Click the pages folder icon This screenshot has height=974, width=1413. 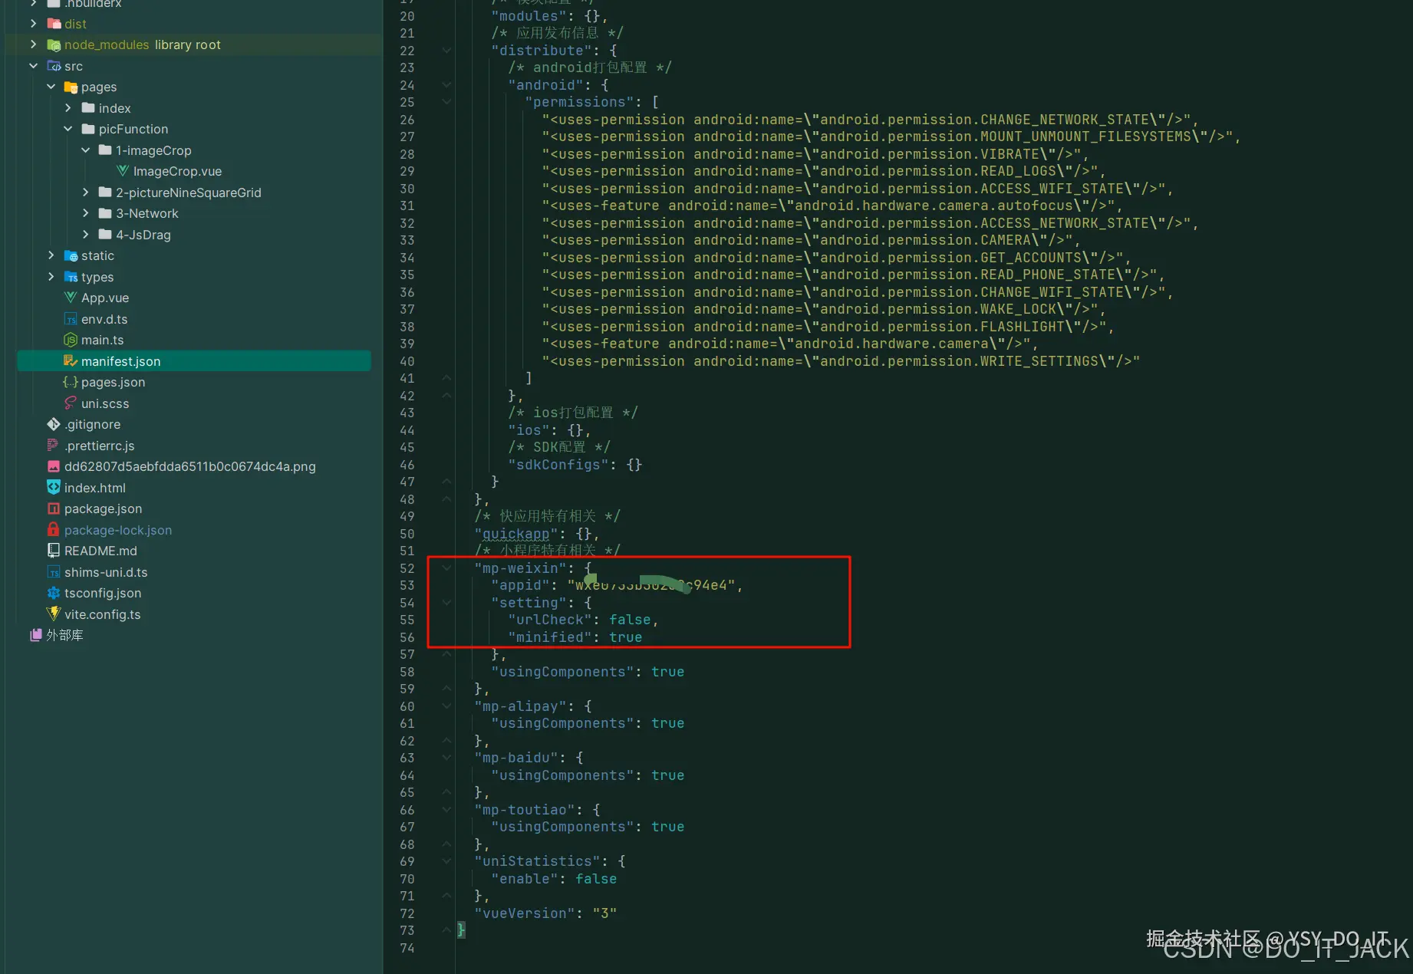click(x=71, y=87)
